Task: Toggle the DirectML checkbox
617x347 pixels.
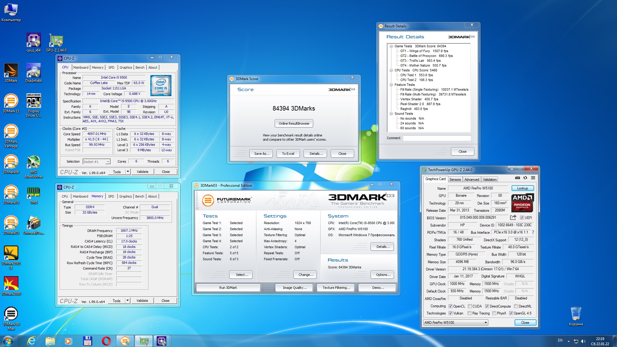Action: (516, 306)
